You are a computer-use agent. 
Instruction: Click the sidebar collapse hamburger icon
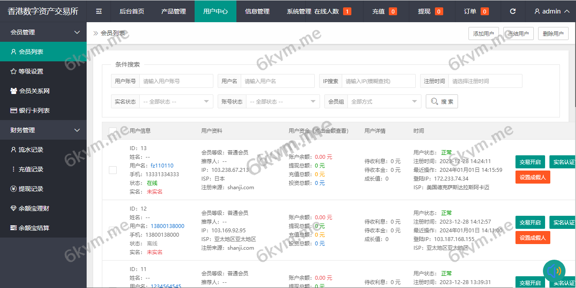tap(98, 11)
